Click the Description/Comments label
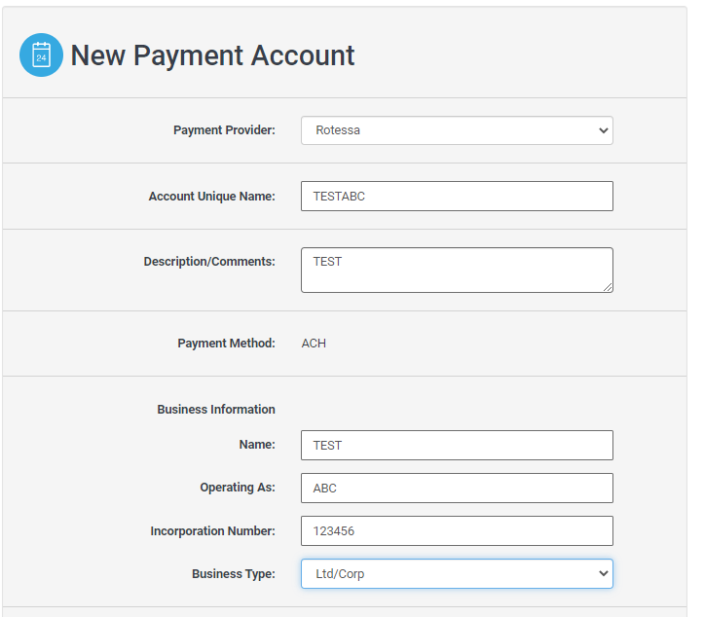 pos(209,262)
